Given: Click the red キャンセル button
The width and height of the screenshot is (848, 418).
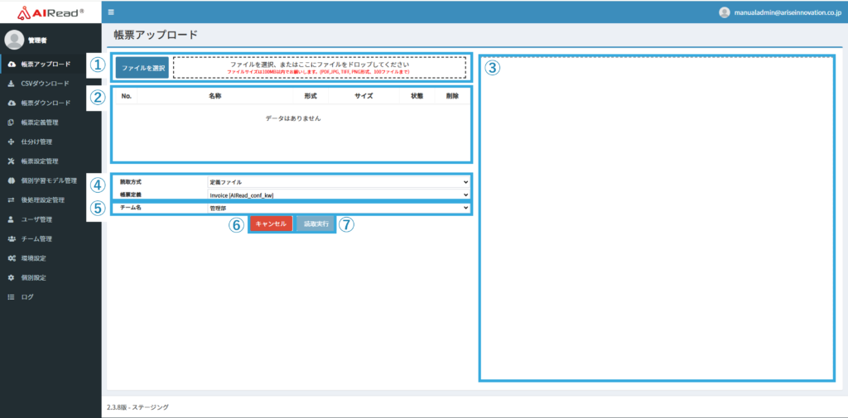Looking at the screenshot, I should coord(271,224).
